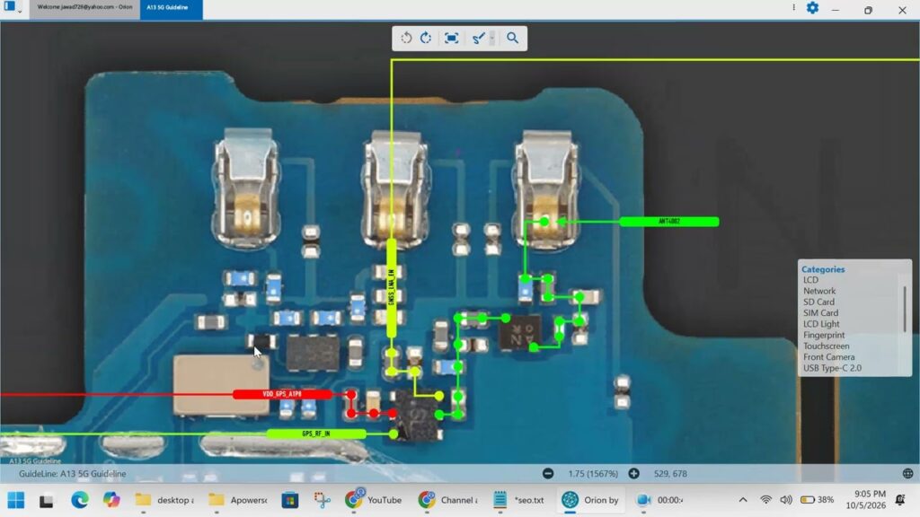Choose USB Type-C 2.0 category
Viewport: 920px width, 517px height.
coord(832,368)
